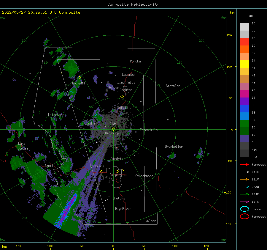
Task: Click the blue high-reflectivity streak southwest
Action: [x=66, y=211]
